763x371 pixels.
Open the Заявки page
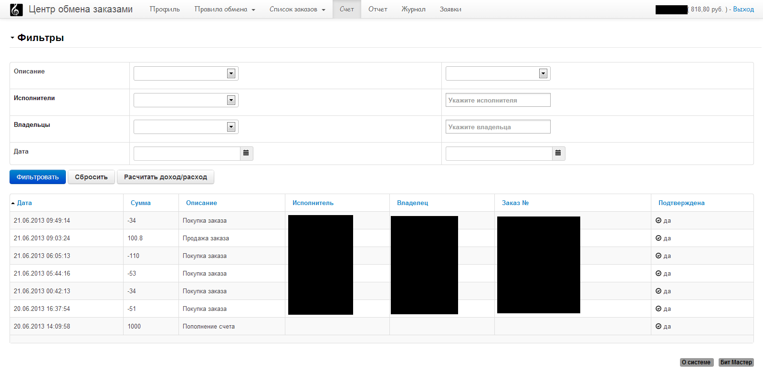click(x=450, y=9)
